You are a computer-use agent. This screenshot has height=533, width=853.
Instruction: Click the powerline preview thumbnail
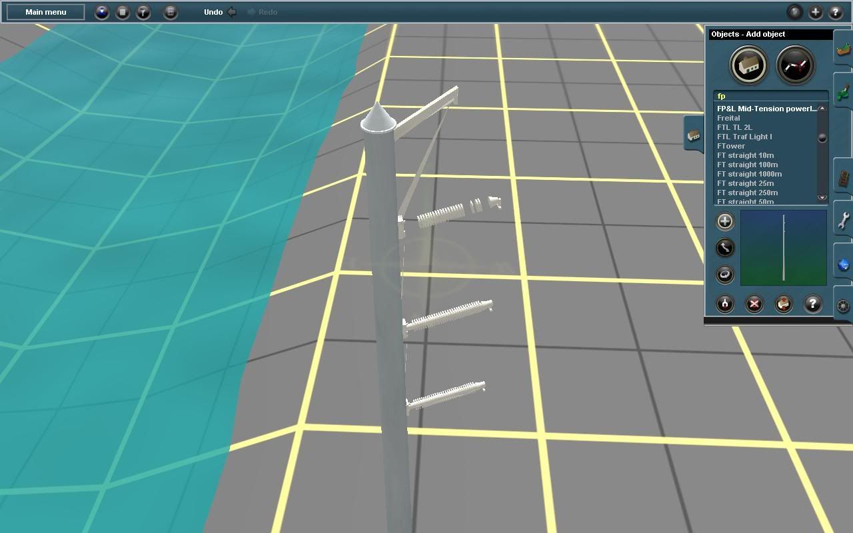tap(784, 248)
